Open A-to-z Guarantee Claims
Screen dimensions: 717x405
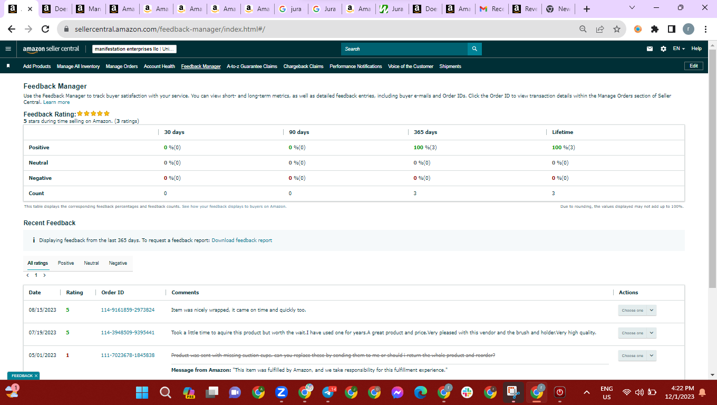coord(252,66)
